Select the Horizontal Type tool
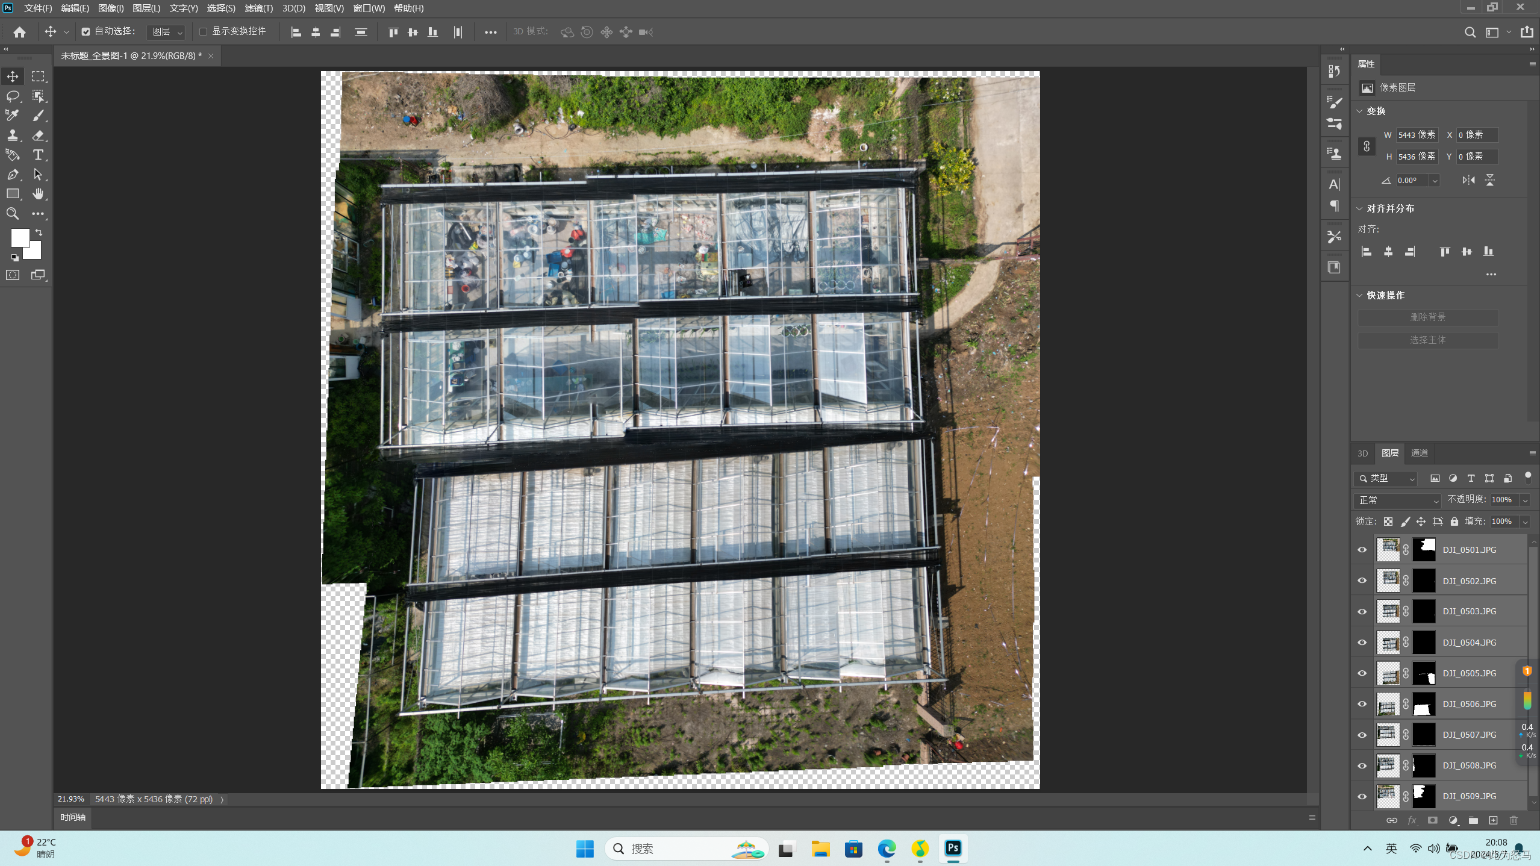Screen dimensions: 1540x866 [x=38, y=155]
